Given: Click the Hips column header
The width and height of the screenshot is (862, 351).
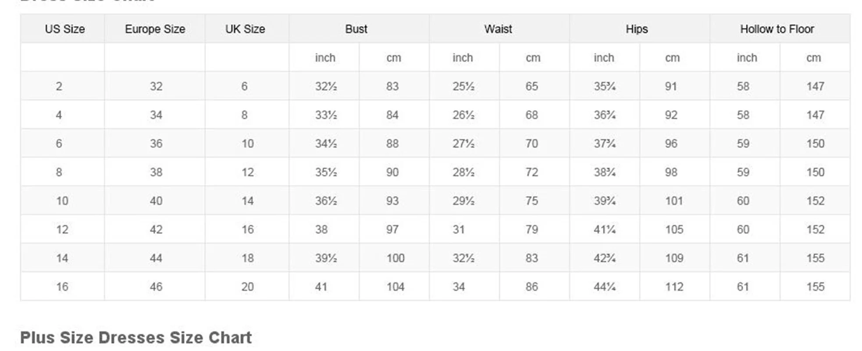Looking at the screenshot, I should [637, 29].
